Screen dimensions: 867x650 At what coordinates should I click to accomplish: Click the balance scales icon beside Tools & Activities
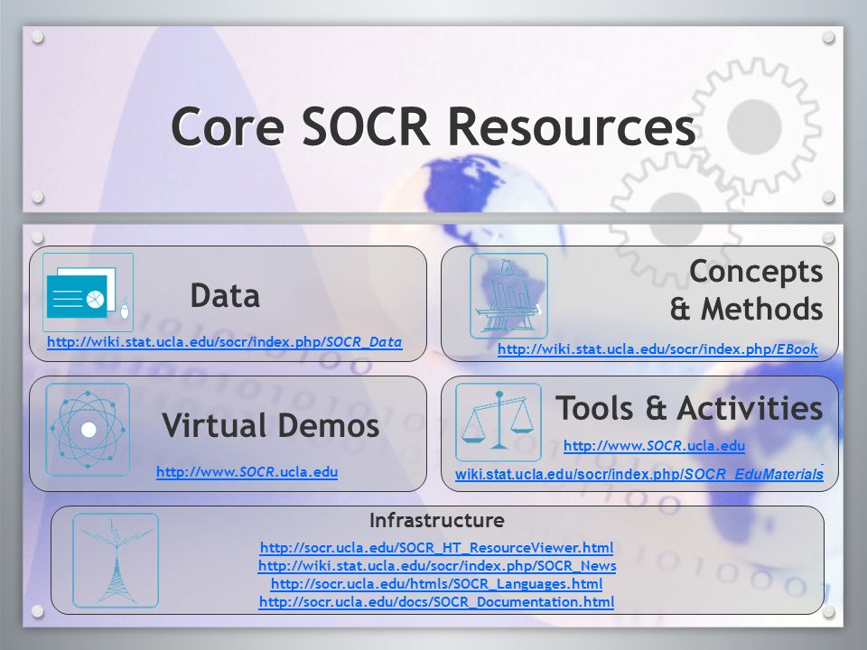pos(499,422)
